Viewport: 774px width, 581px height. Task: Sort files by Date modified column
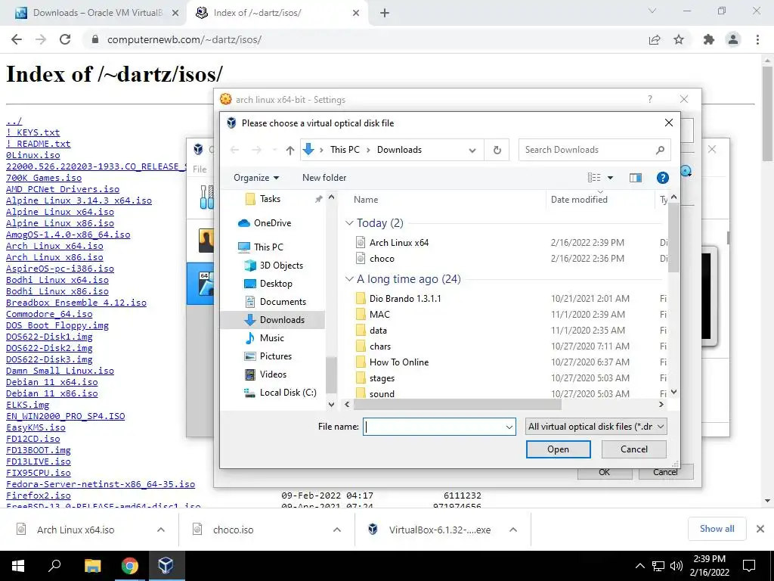(x=579, y=200)
